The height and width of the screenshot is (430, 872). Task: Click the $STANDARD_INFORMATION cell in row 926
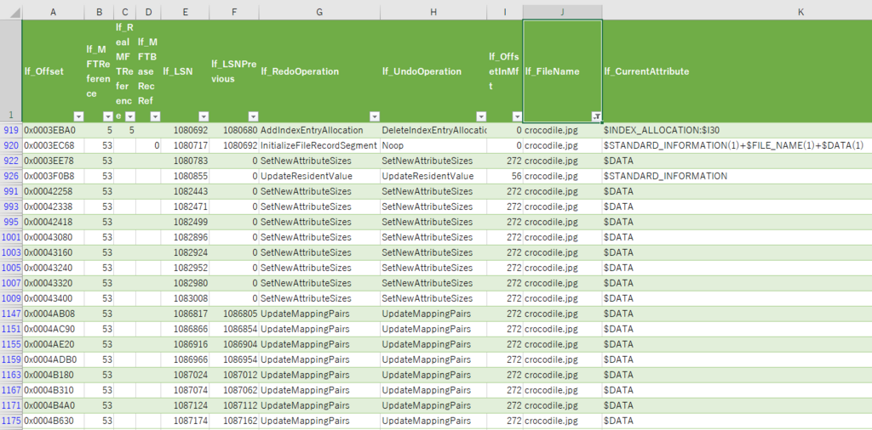tap(737, 176)
